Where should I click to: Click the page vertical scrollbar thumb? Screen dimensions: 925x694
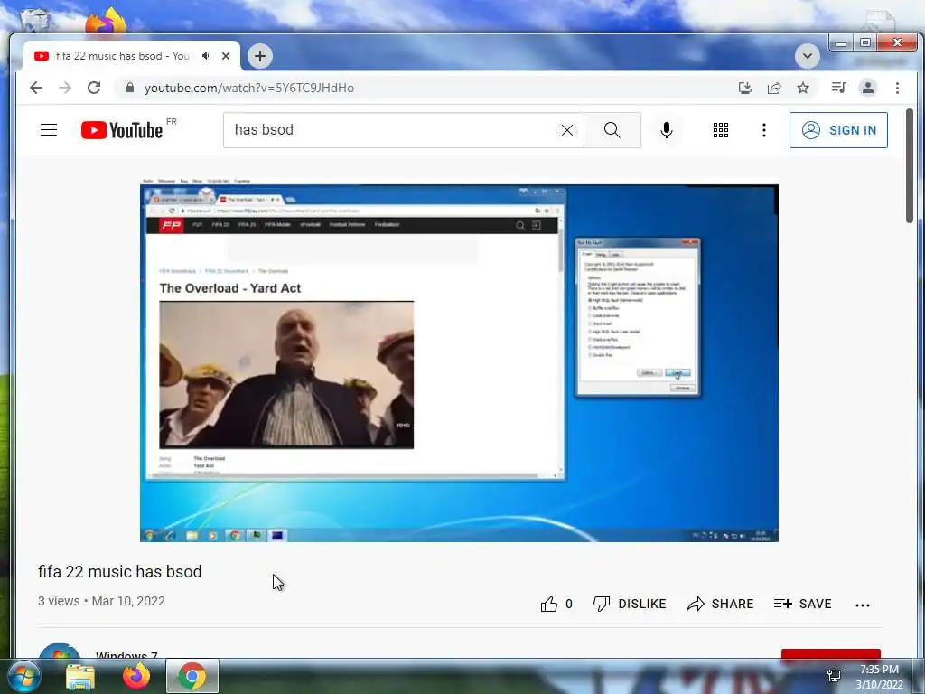pyautogui.click(x=909, y=165)
